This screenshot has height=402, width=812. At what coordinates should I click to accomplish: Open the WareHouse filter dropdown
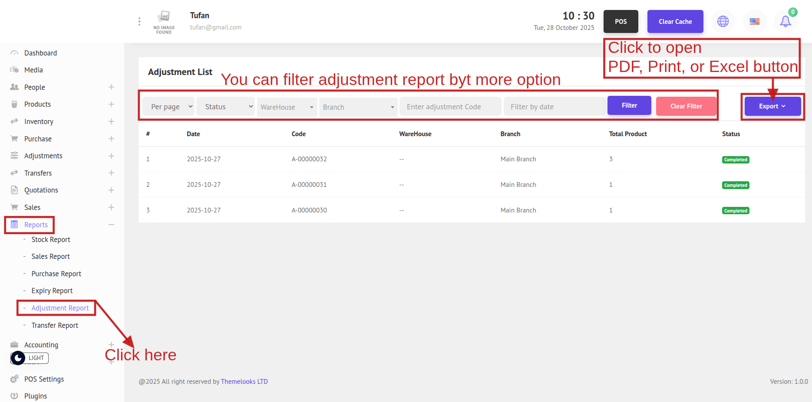coord(287,107)
